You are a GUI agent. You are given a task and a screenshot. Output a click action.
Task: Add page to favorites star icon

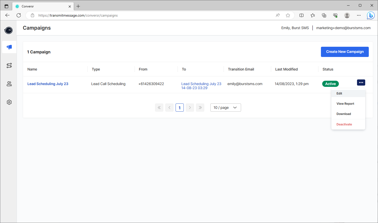coord(288,15)
